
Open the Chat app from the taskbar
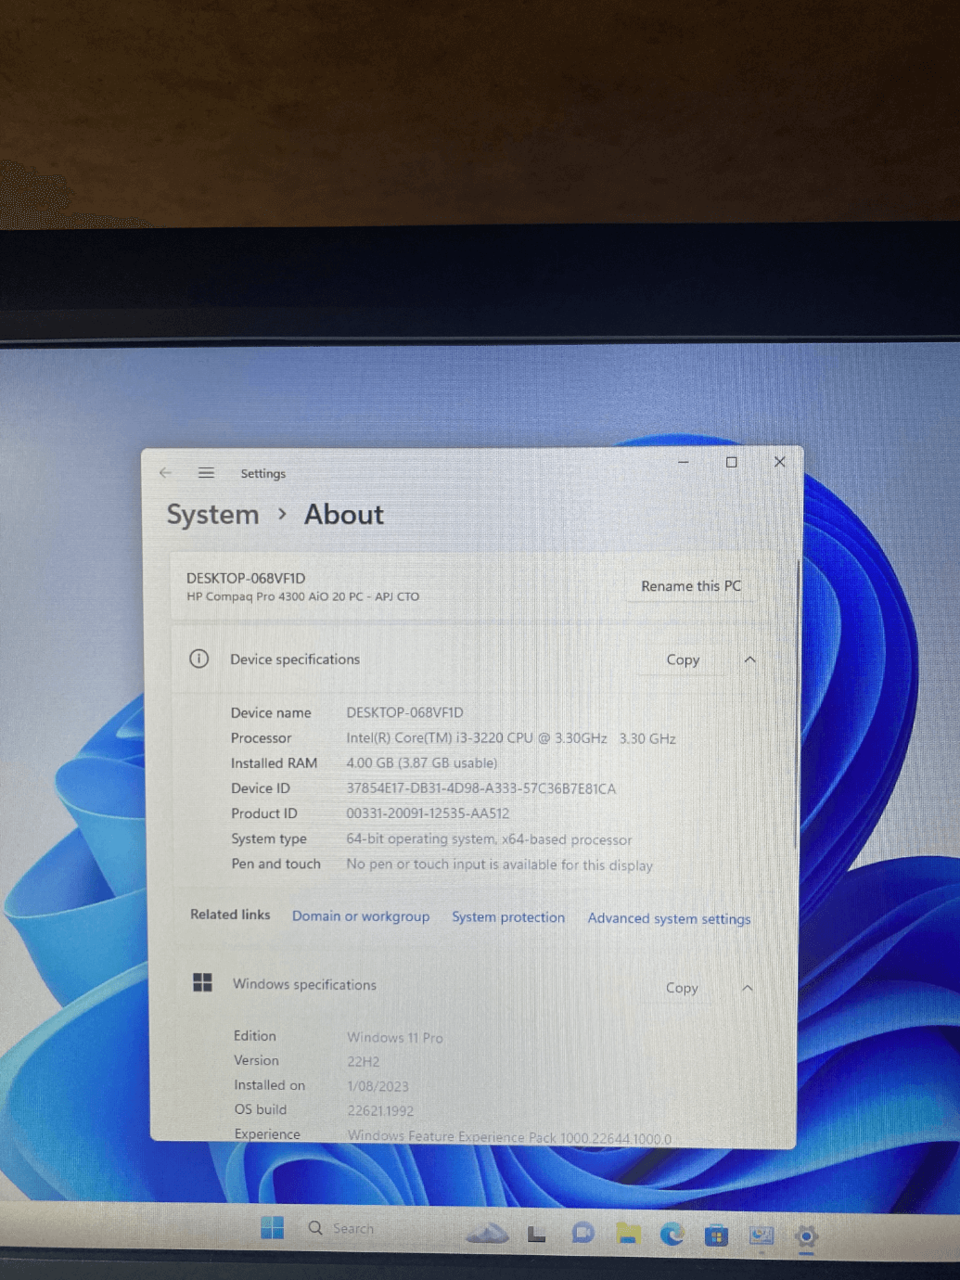(582, 1233)
